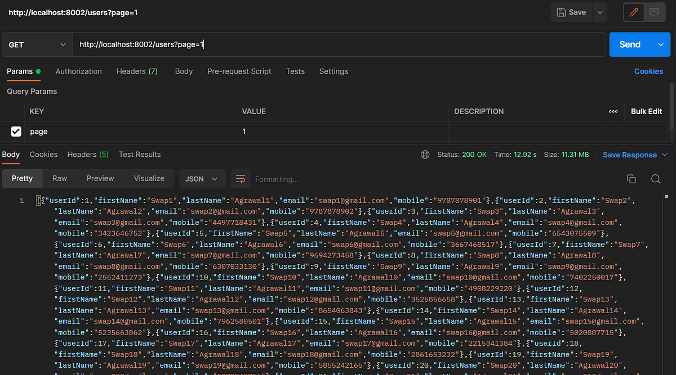This screenshot has width=676, height=375.
Task: Open the Headers (7) request tab
Action: tap(137, 71)
